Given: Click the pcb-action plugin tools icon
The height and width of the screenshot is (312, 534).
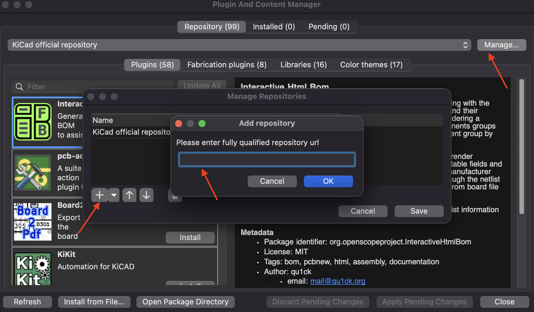Looking at the screenshot, I should pos(32,173).
